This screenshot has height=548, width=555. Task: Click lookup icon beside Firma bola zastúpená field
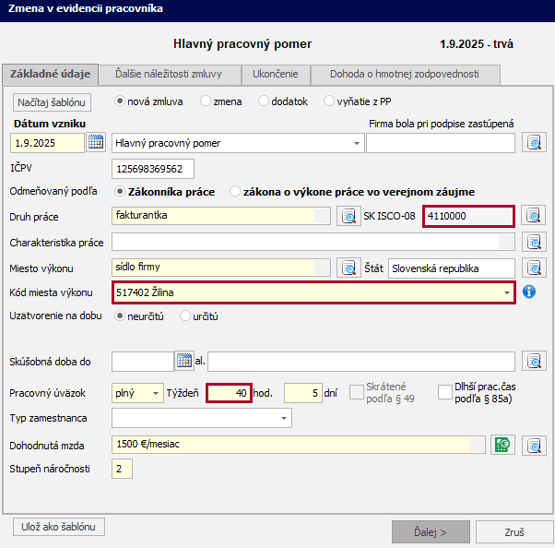click(x=534, y=142)
